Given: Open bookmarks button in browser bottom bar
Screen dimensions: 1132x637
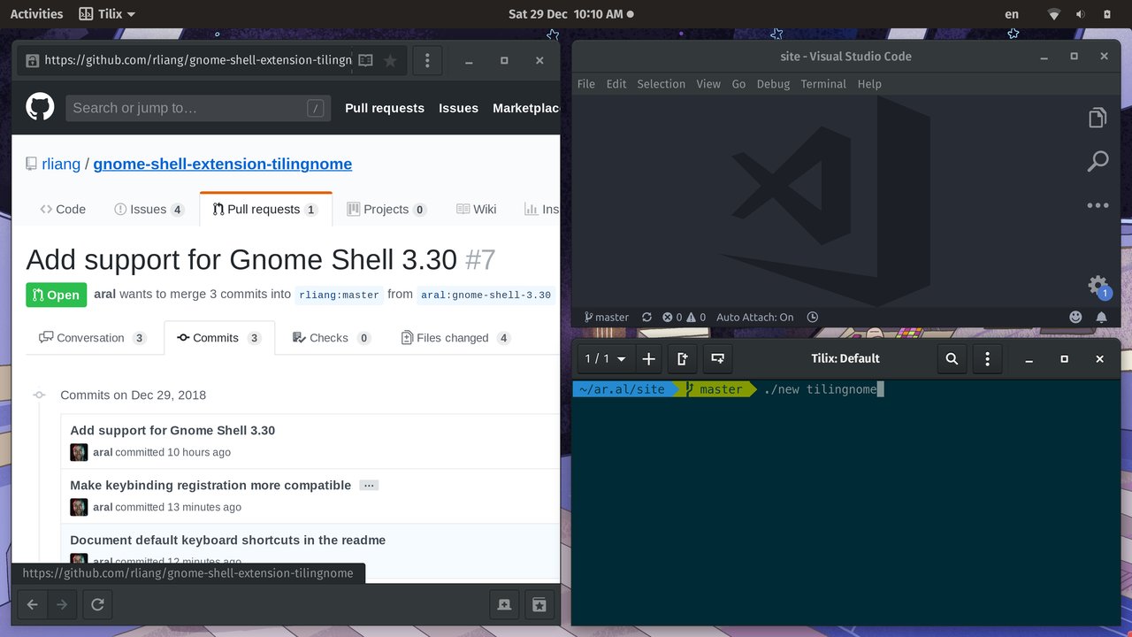Looking at the screenshot, I should 539,605.
